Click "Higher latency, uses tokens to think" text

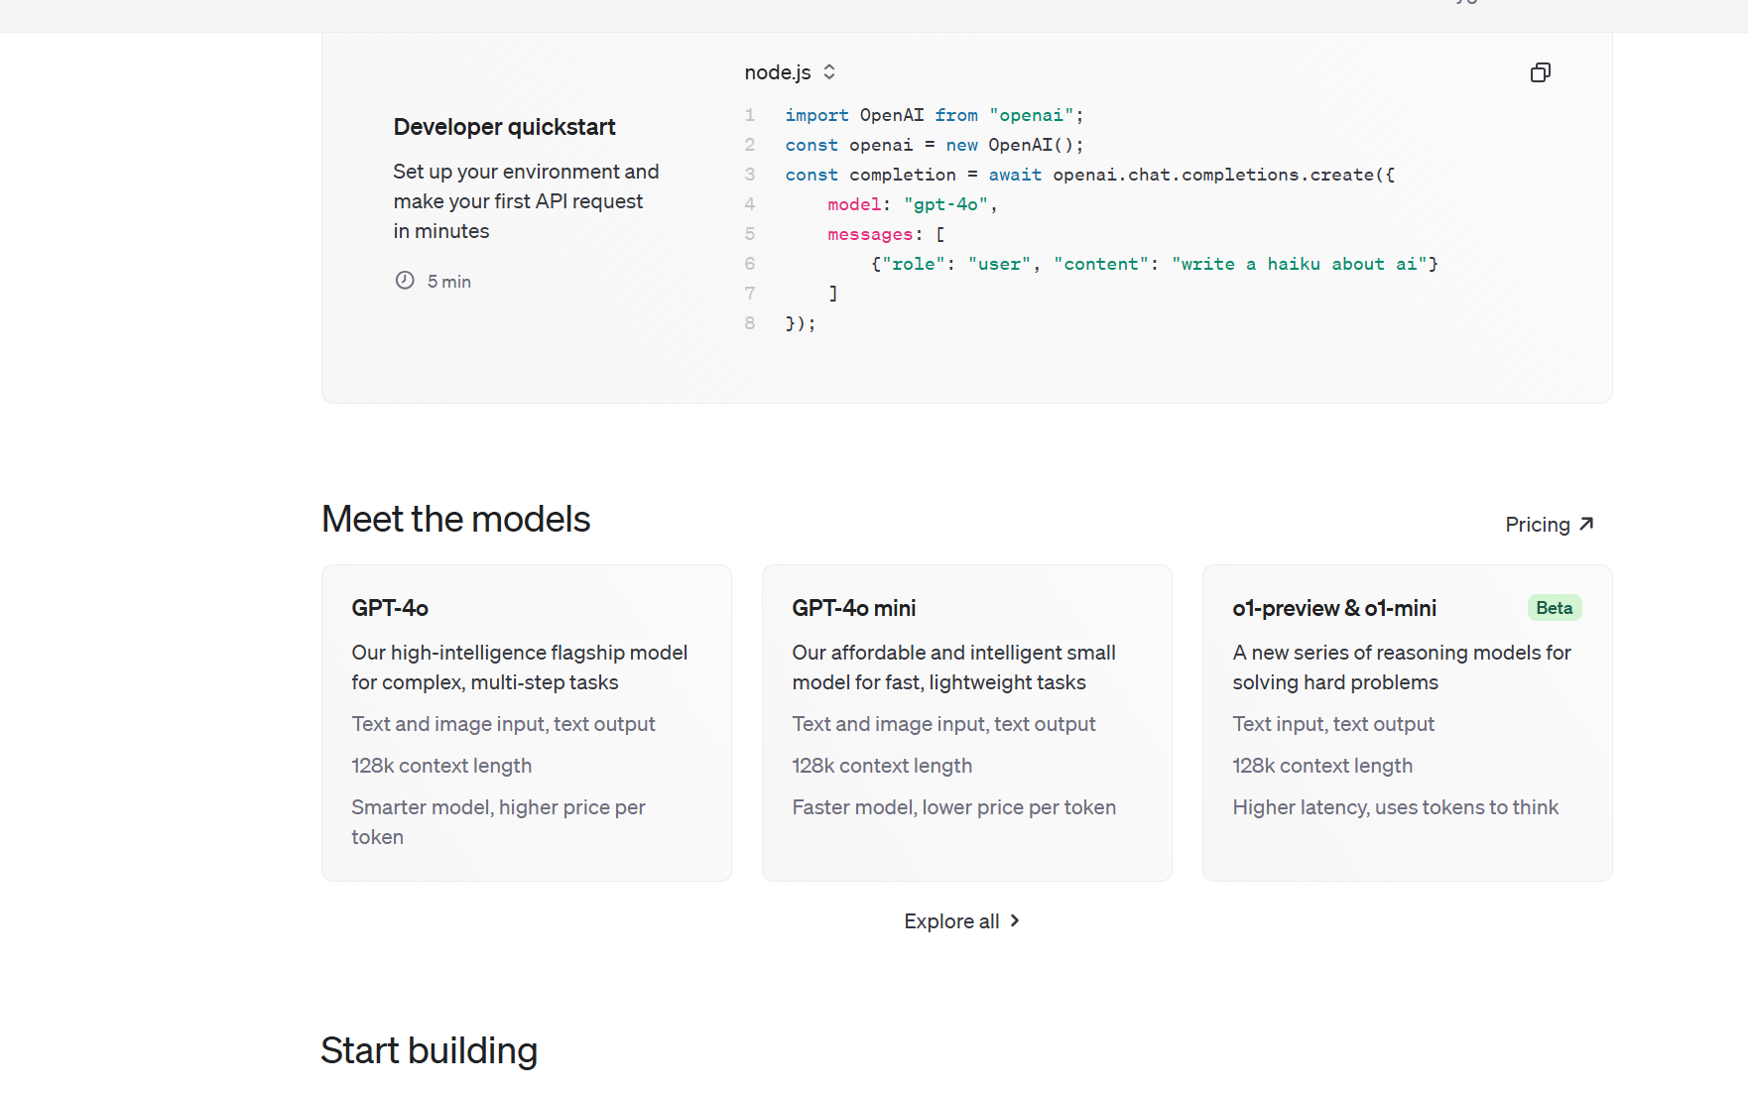[x=1396, y=807]
